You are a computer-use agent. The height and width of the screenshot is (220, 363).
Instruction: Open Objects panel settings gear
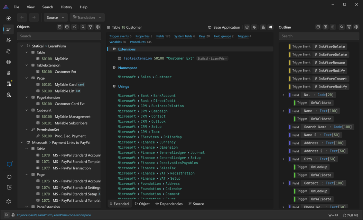98,27
